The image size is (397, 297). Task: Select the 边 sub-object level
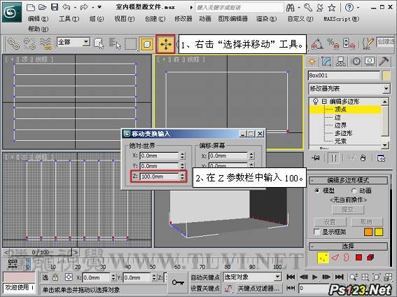click(x=337, y=117)
